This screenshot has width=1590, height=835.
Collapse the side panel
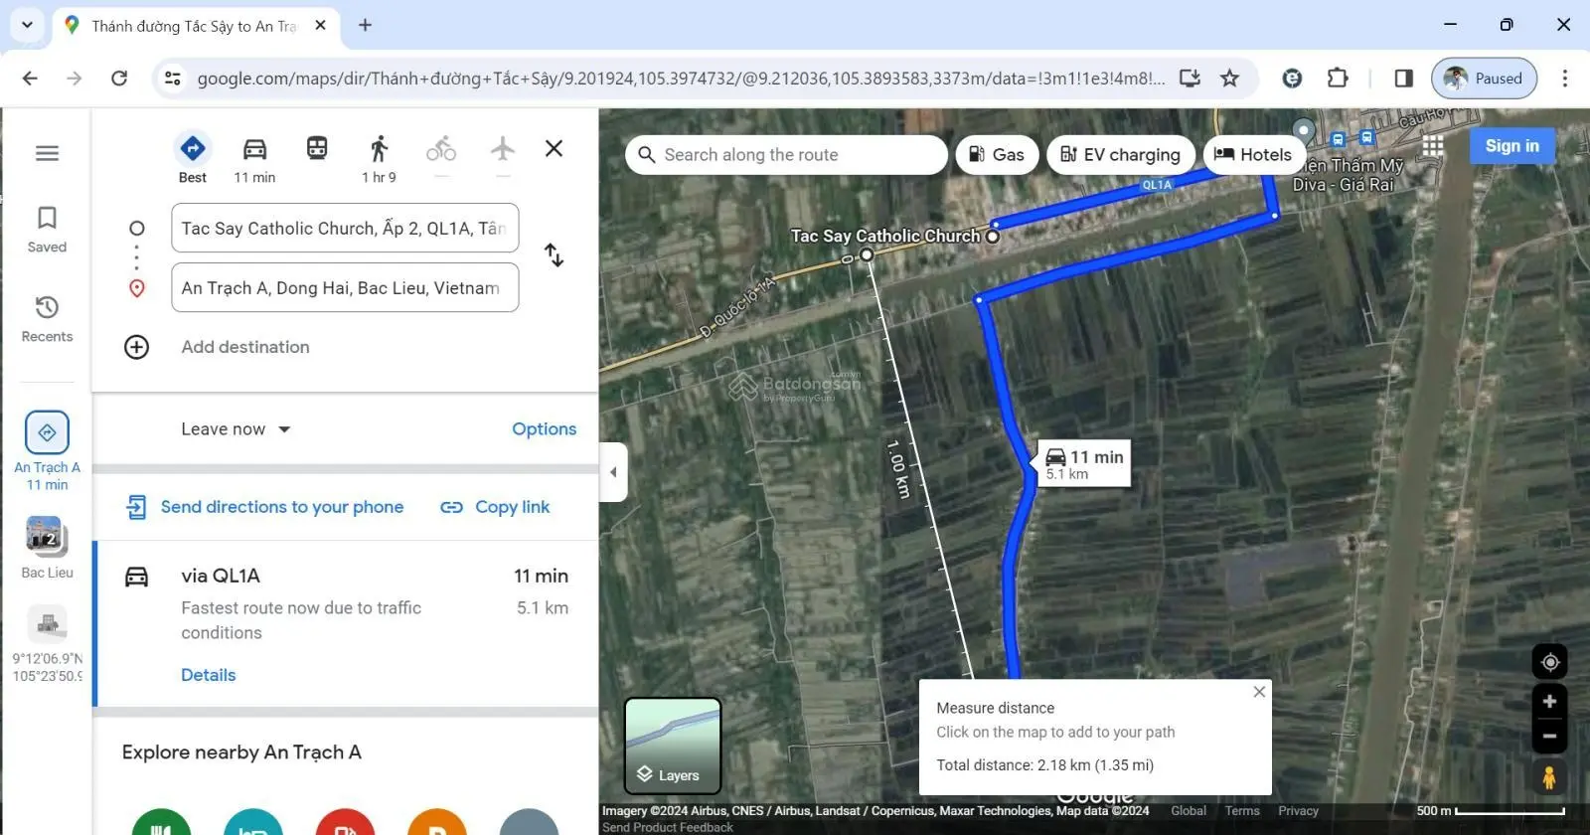tap(613, 472)
